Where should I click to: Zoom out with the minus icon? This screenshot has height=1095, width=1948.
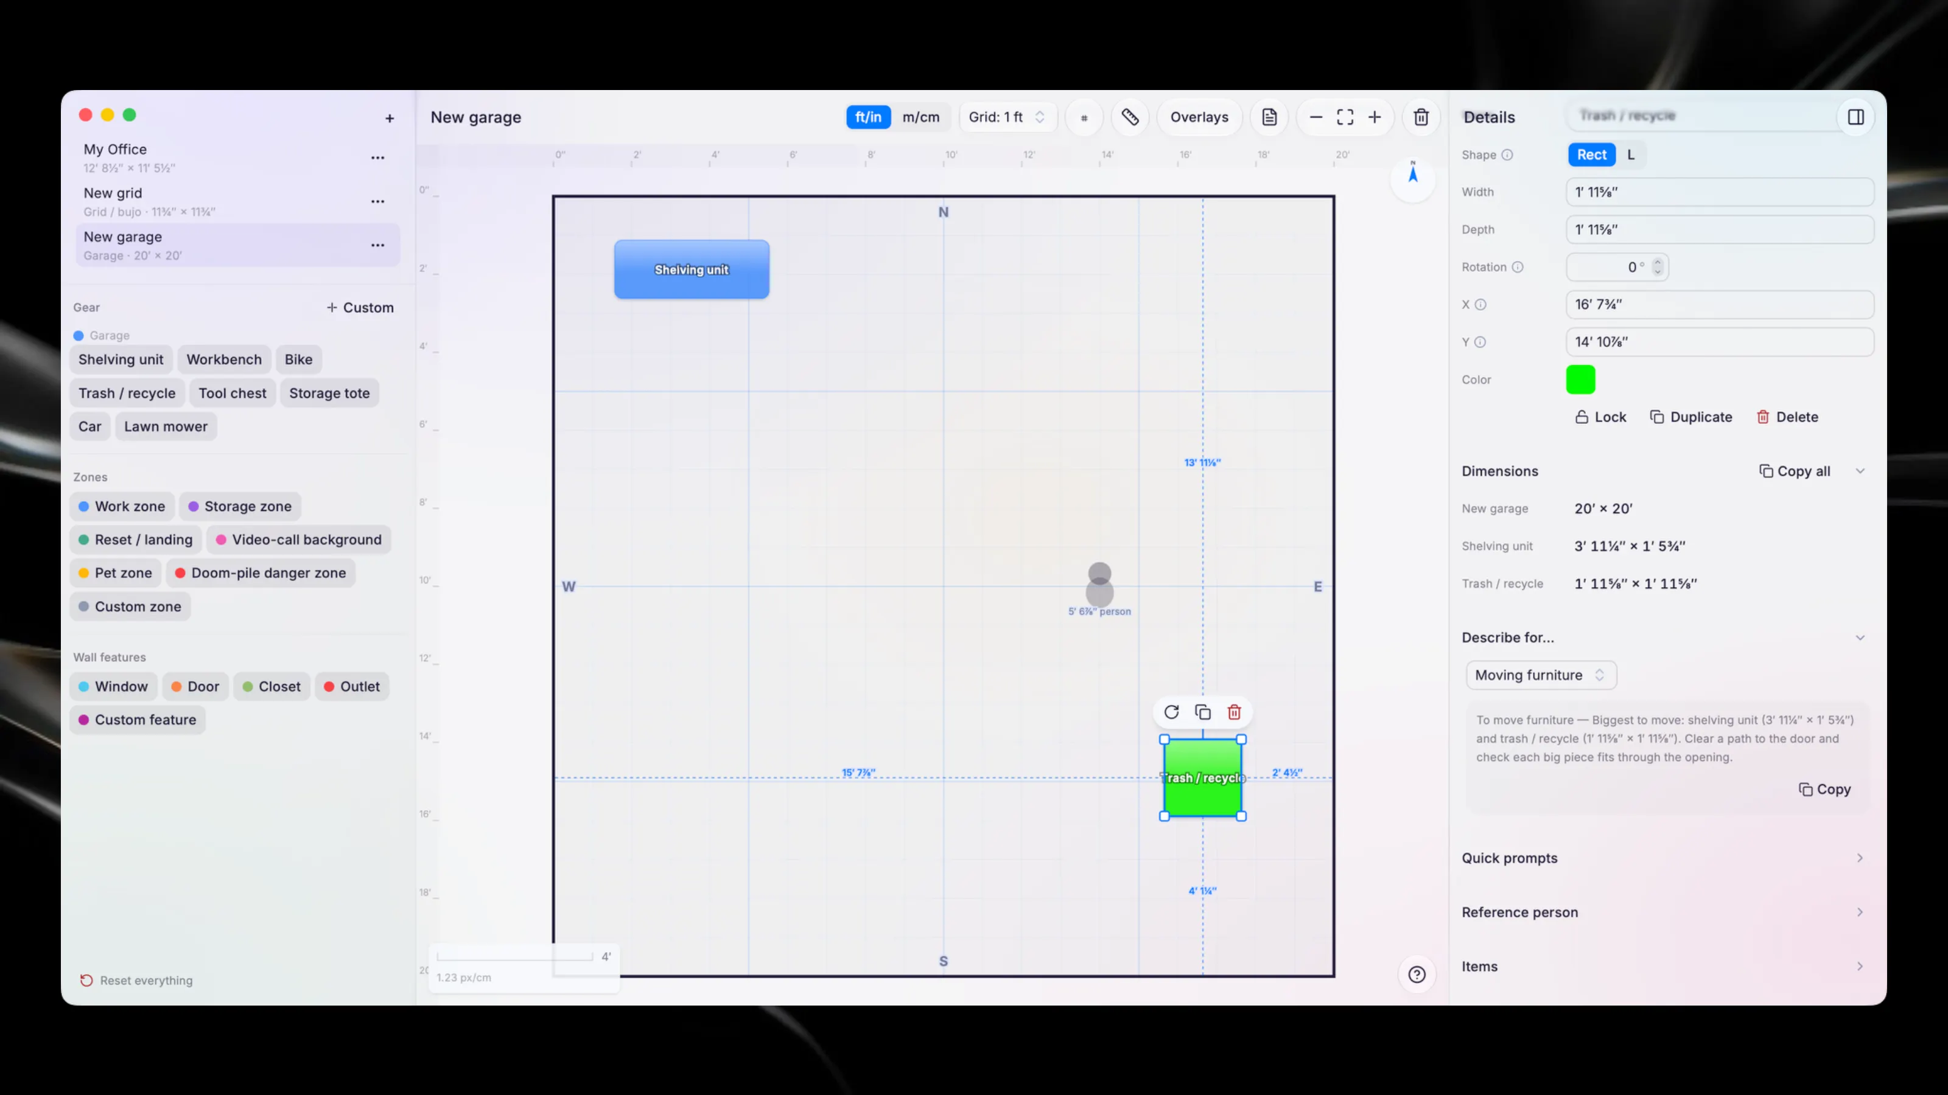pos(1316,117)
